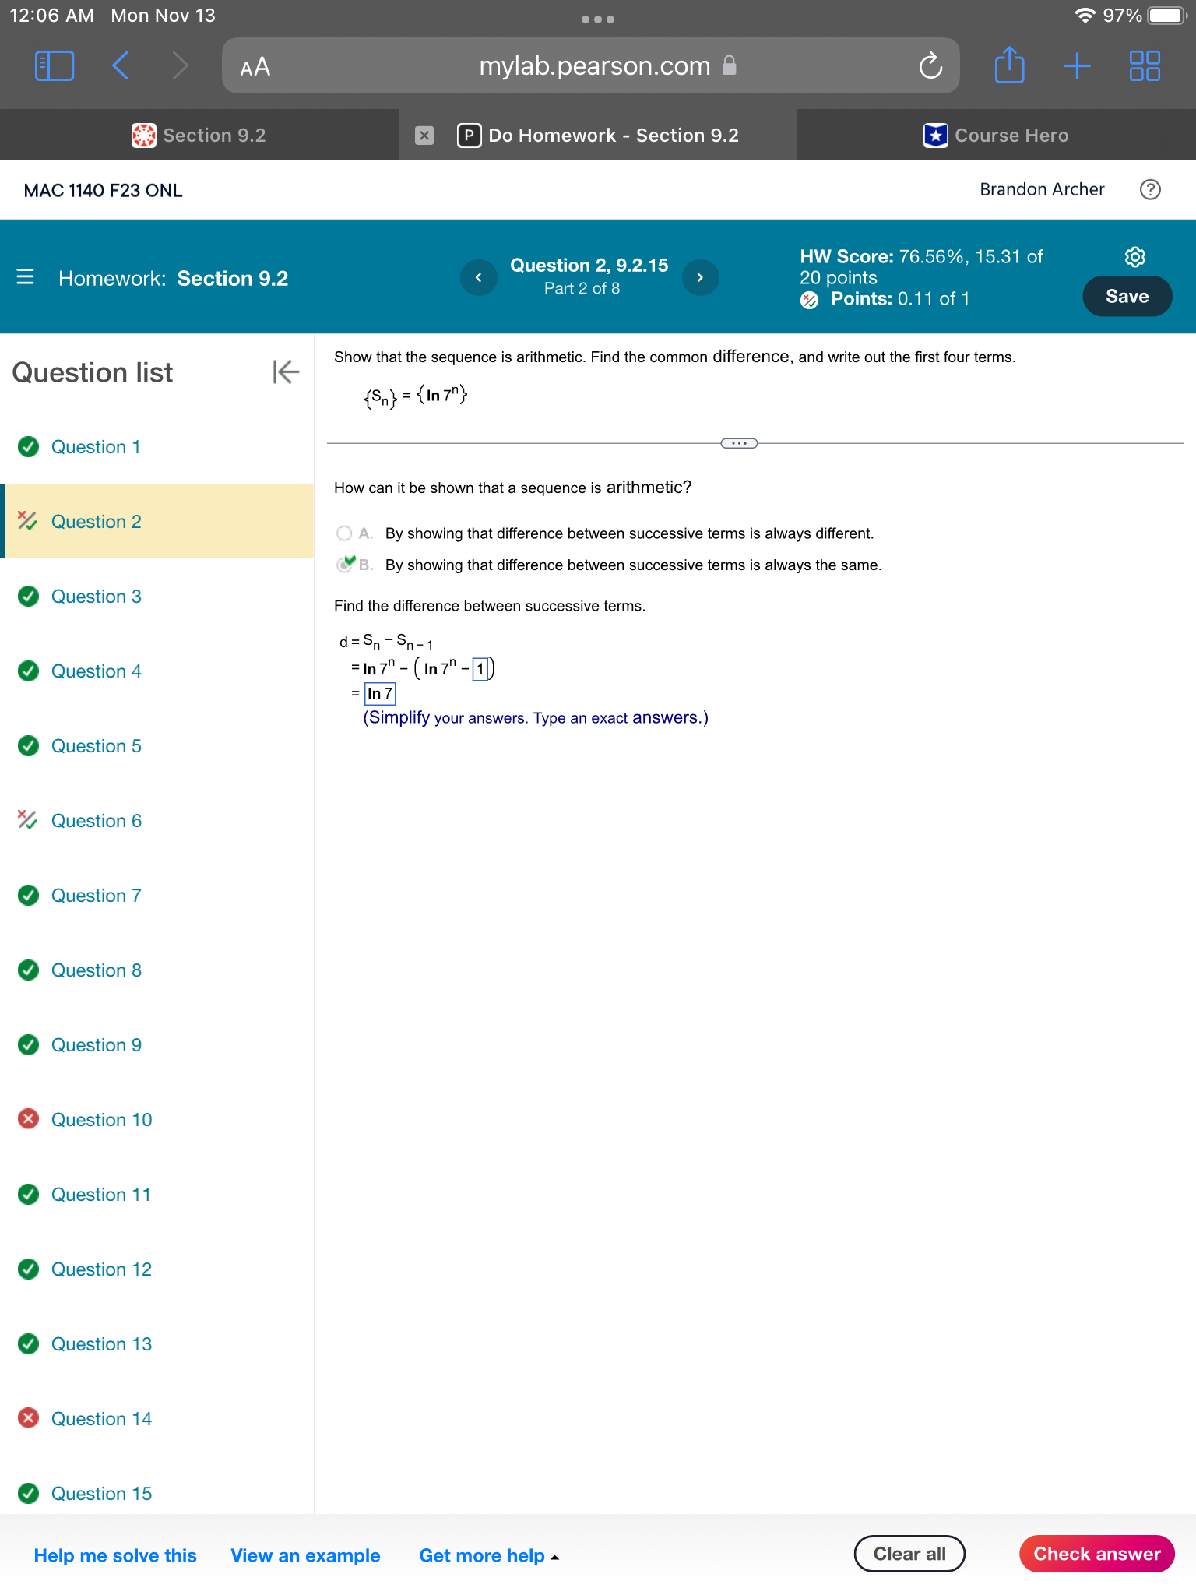Select option A always different
Image resolution: width=1196 pixels, height=1595 pixels.
pos(344,533)
